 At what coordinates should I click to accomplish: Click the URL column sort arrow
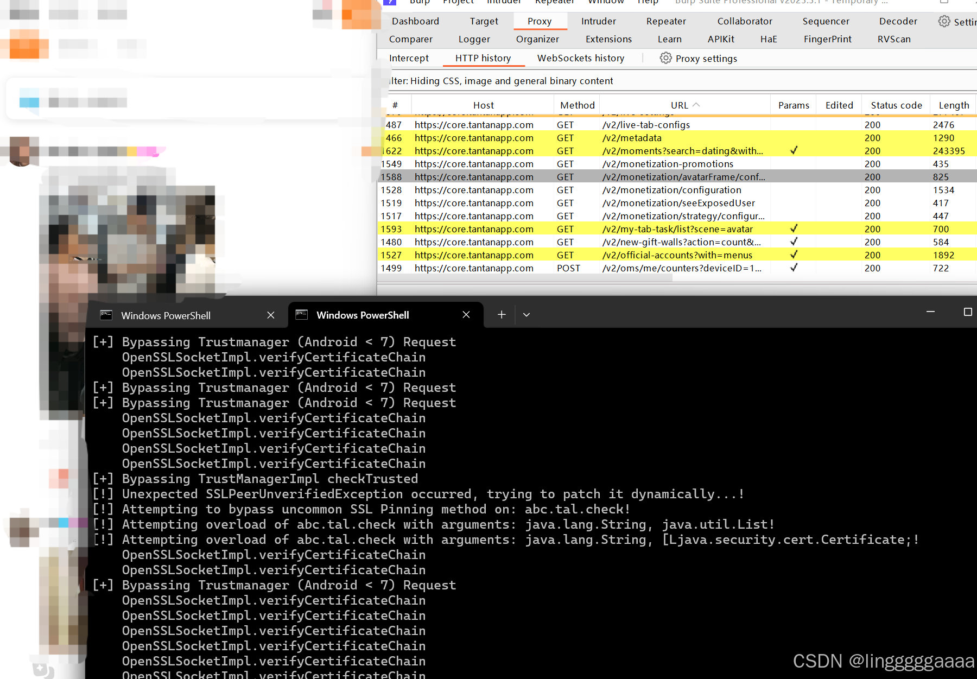click(696, 105)
